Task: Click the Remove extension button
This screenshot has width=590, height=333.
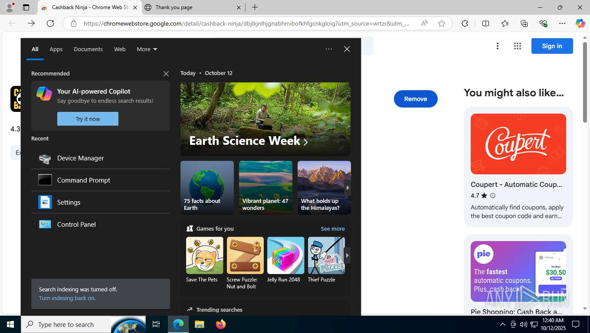Action: (x=416, y=99)
